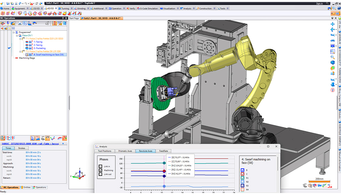The image size is (341, 195).
Task: Collapse the Programme1 tree node
Action: (x=14, y=32)
